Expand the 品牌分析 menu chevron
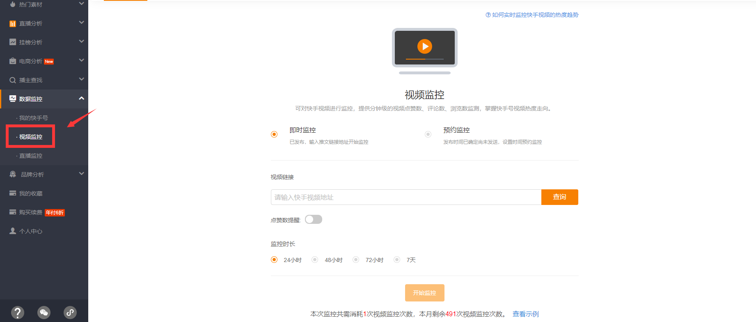This screenshot has width=756, height=322. [x=81, y=174]
